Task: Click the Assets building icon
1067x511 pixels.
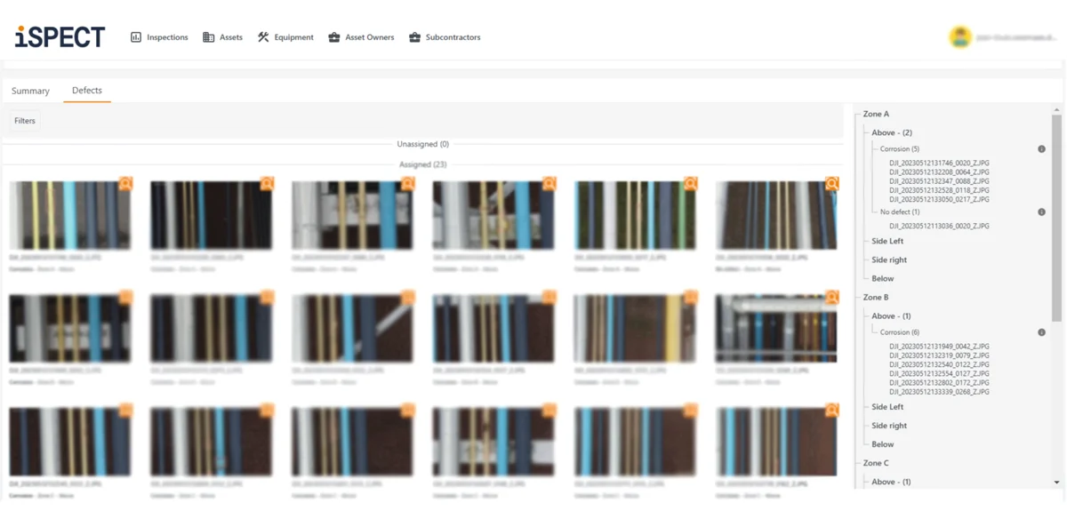Action: tap(208, 37)
